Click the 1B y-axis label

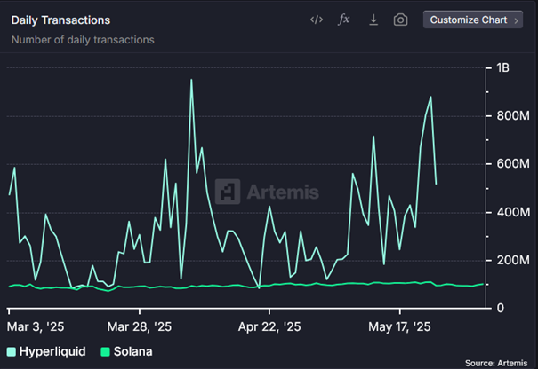pyautogui.click(x=502, y=67)
